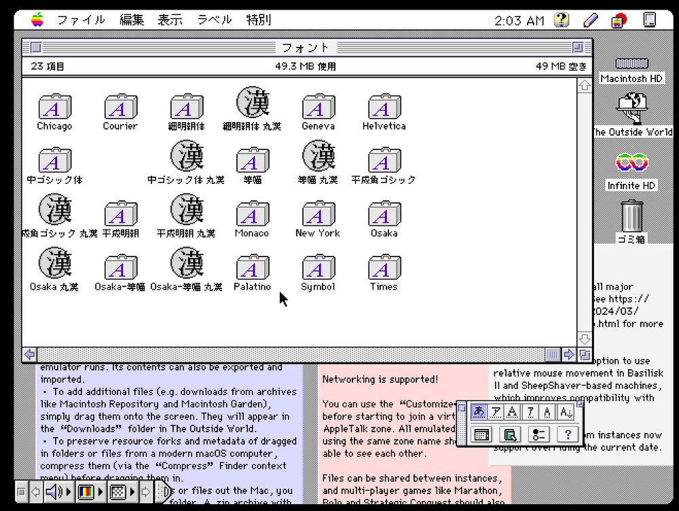Click the フォント window down scroll arrow

(x=585, y=339)
